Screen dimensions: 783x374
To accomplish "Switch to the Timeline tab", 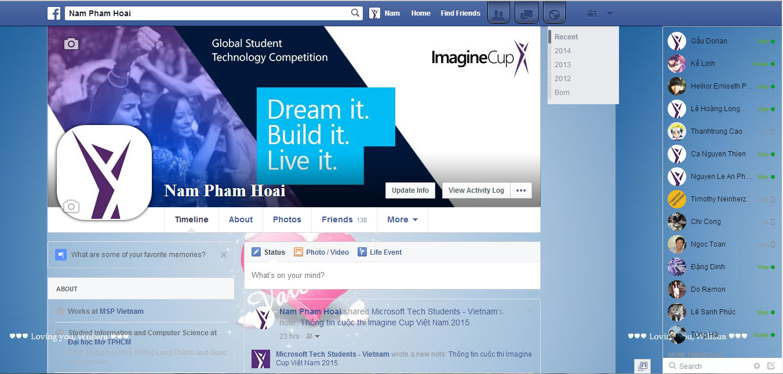I will [192, 219].
